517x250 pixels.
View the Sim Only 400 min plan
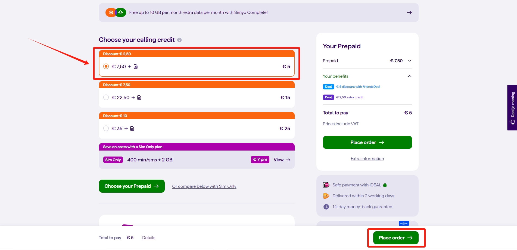(x=282, y=160)
